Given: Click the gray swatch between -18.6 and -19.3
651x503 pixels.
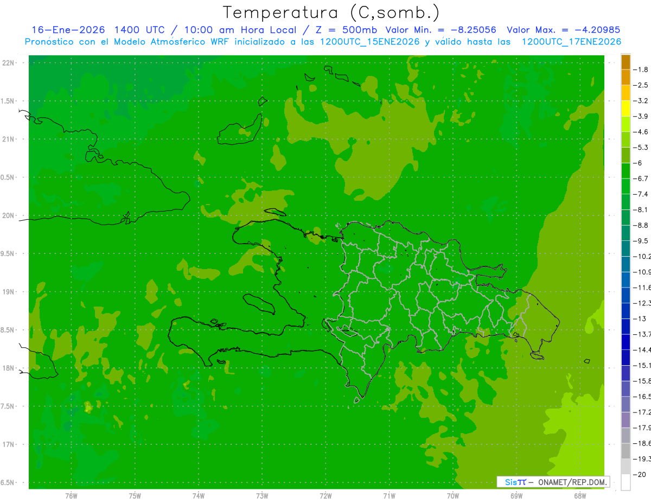Looking at the screenshot, I should coord(626,451).
